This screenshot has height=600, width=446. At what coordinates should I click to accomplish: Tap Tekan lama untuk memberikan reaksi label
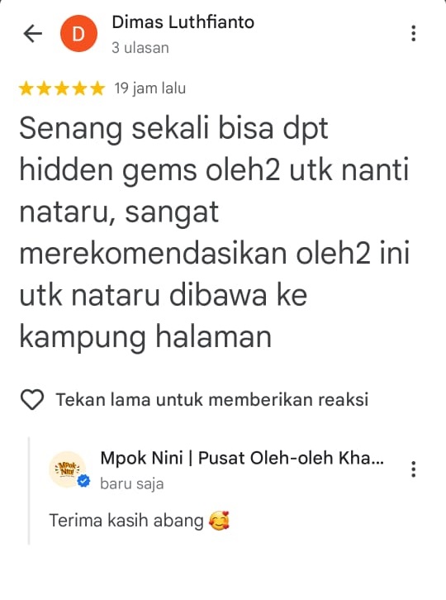tap(212, 399)
